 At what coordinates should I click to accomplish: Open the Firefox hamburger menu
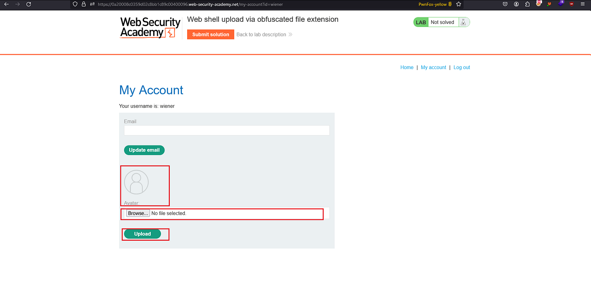pyautogui.click(x=582, y=4)
